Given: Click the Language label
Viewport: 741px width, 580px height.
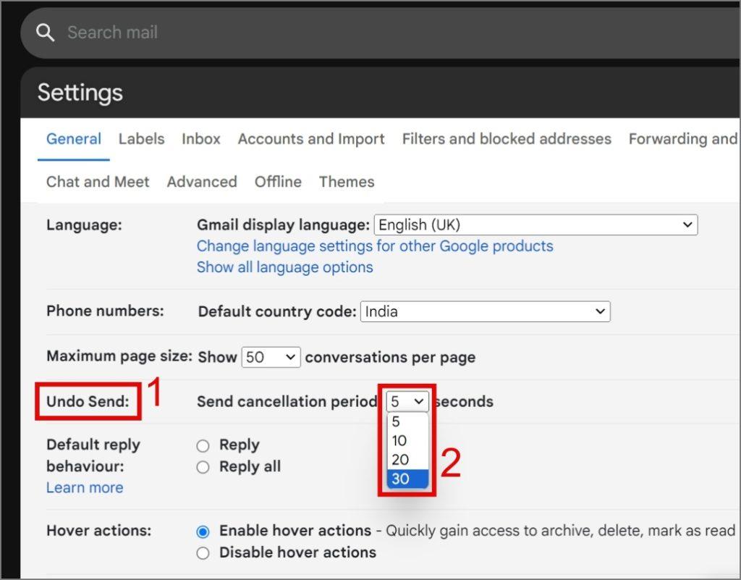Looking at the screenshot, I should coord(84,225).
